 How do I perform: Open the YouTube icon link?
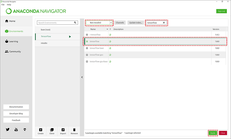[16, 129]
